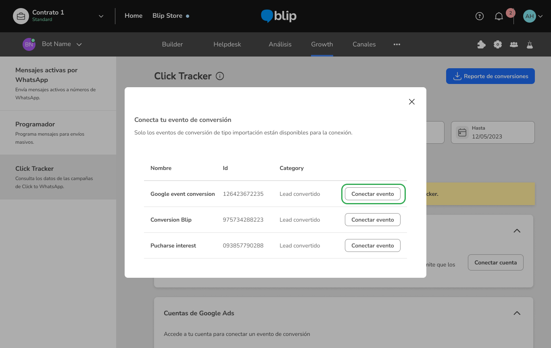The width and height of the screenshot is (551, 348).
Task: Open the notifications bell
Action: [499, 16]
